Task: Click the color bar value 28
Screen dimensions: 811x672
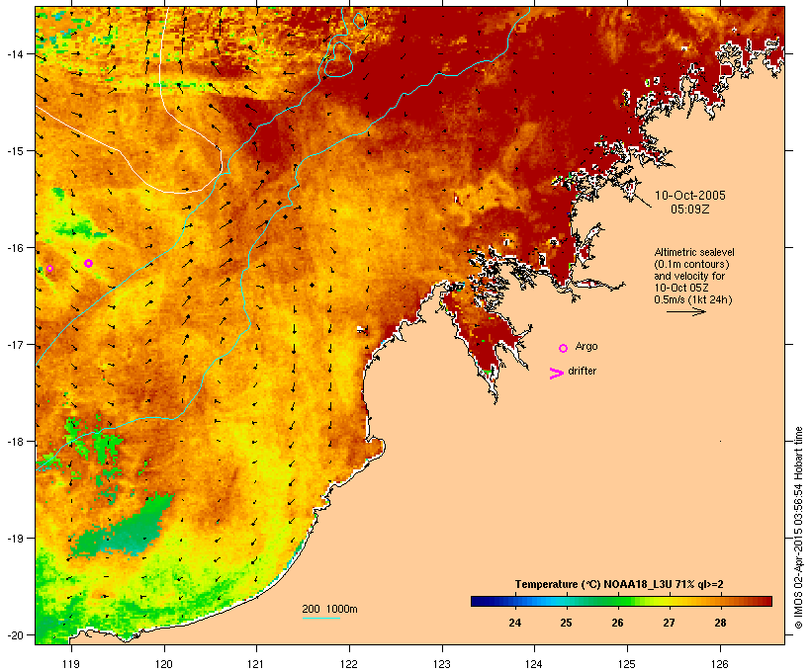Action: (x=720, y=623)
